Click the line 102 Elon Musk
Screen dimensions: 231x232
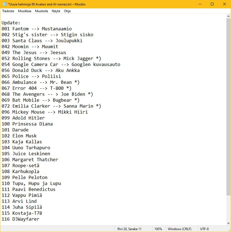point(19,136)
